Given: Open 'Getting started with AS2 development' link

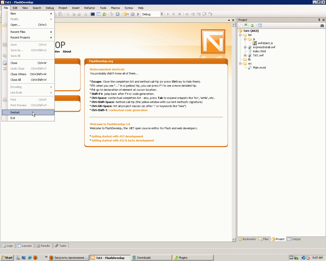Looking at the screenshot, I should point(117,136).
